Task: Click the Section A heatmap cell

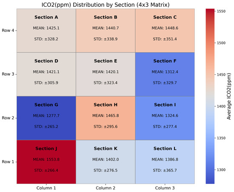Action: coord(46,31)
